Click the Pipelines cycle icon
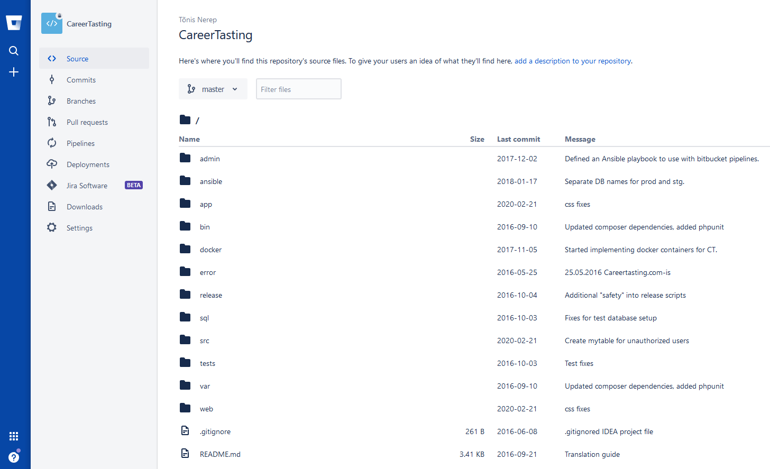The width and height of the screenshot is (770, 469). tap(52, 143)
